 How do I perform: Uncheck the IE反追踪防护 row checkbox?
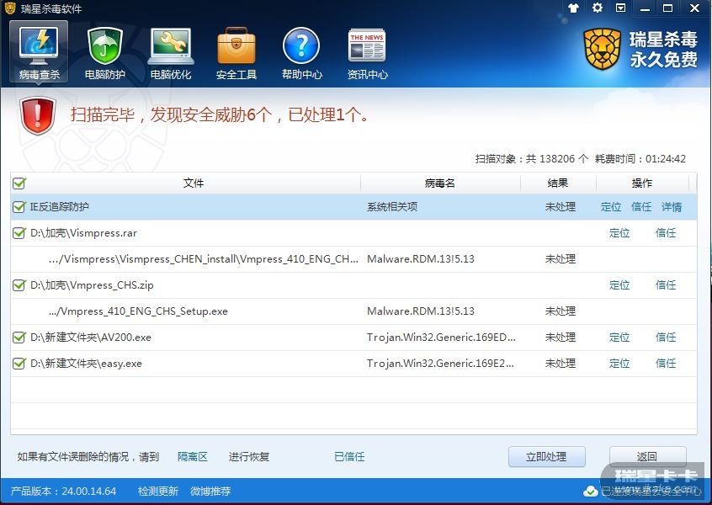(x=19, y=207)
